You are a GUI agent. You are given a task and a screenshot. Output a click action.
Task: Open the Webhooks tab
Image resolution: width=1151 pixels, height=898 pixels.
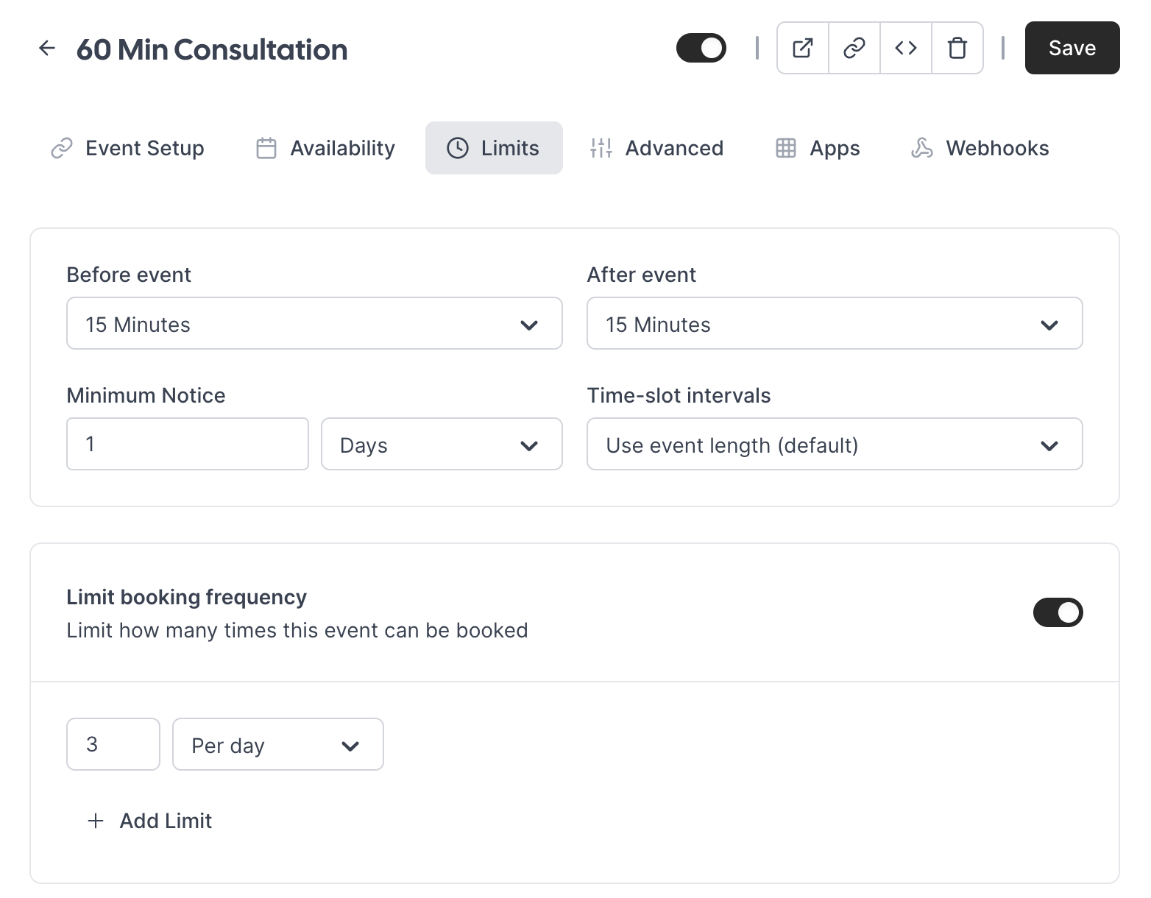click(980, 148)
